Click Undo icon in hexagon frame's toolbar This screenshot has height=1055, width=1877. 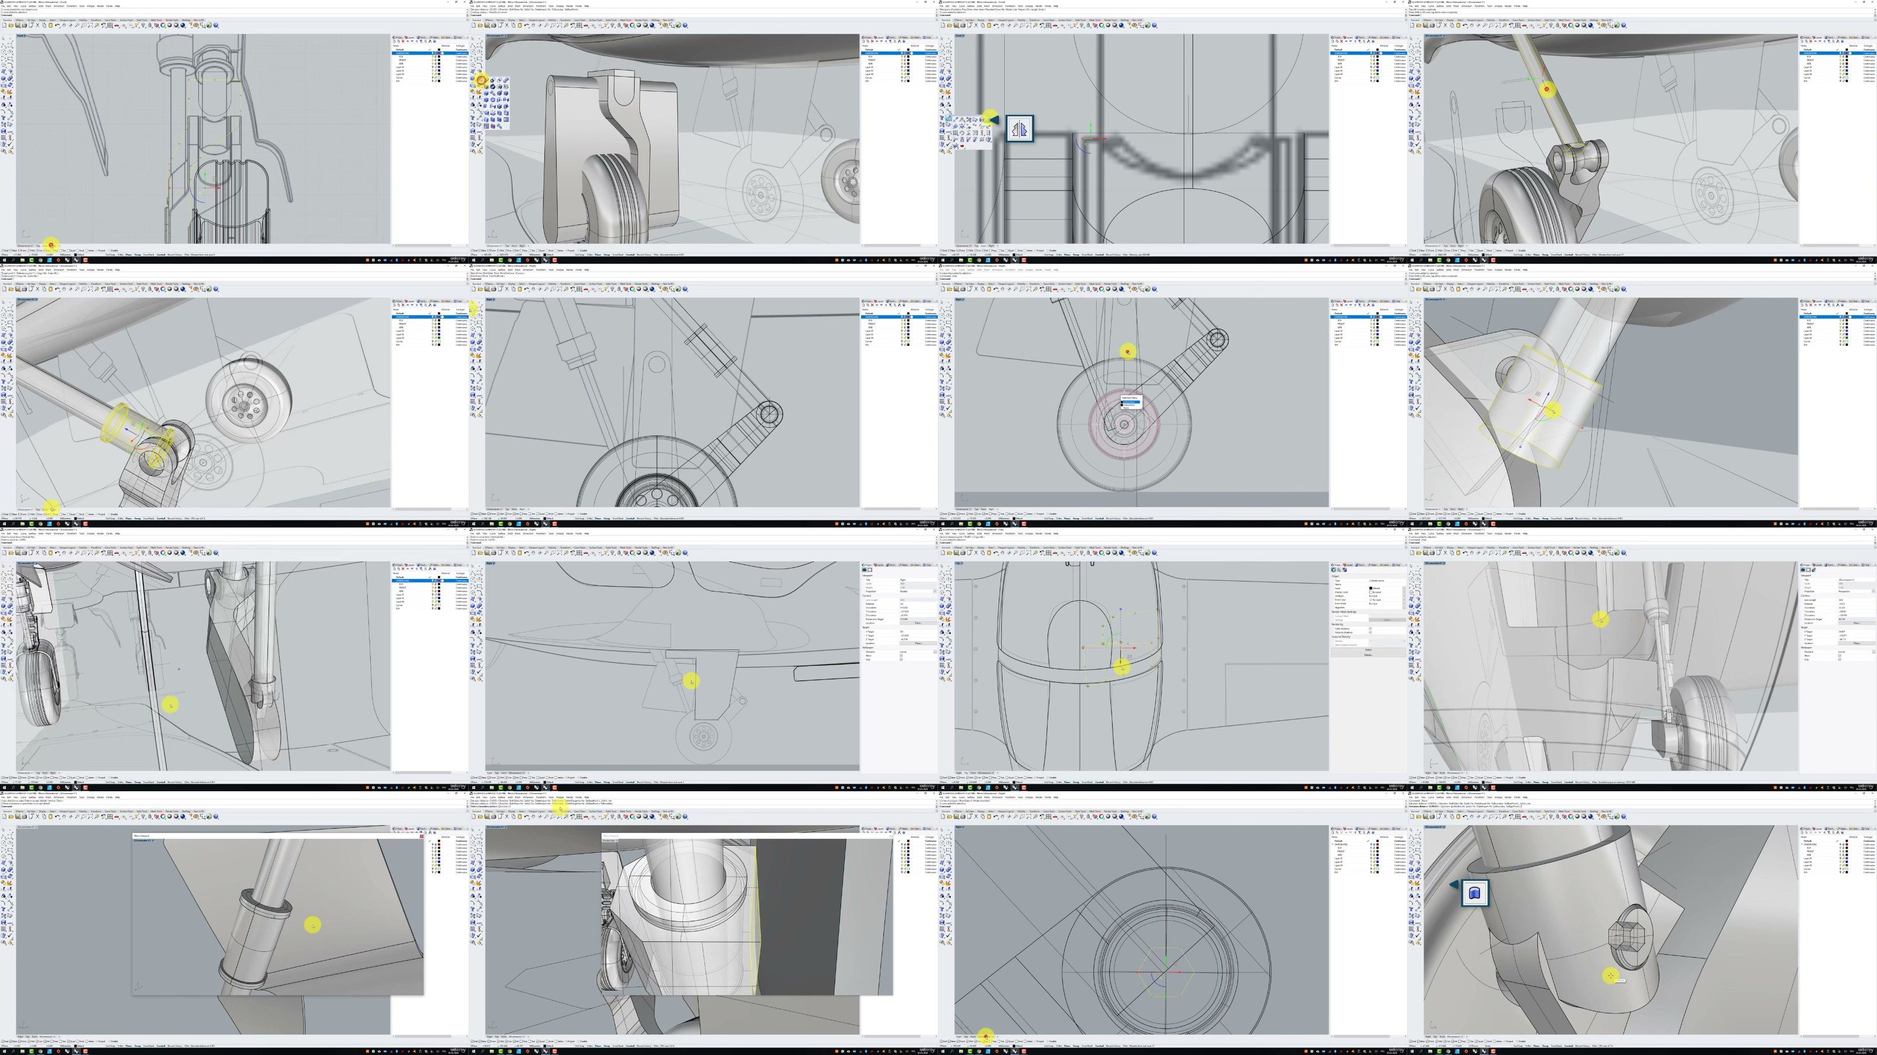(997, 816)
